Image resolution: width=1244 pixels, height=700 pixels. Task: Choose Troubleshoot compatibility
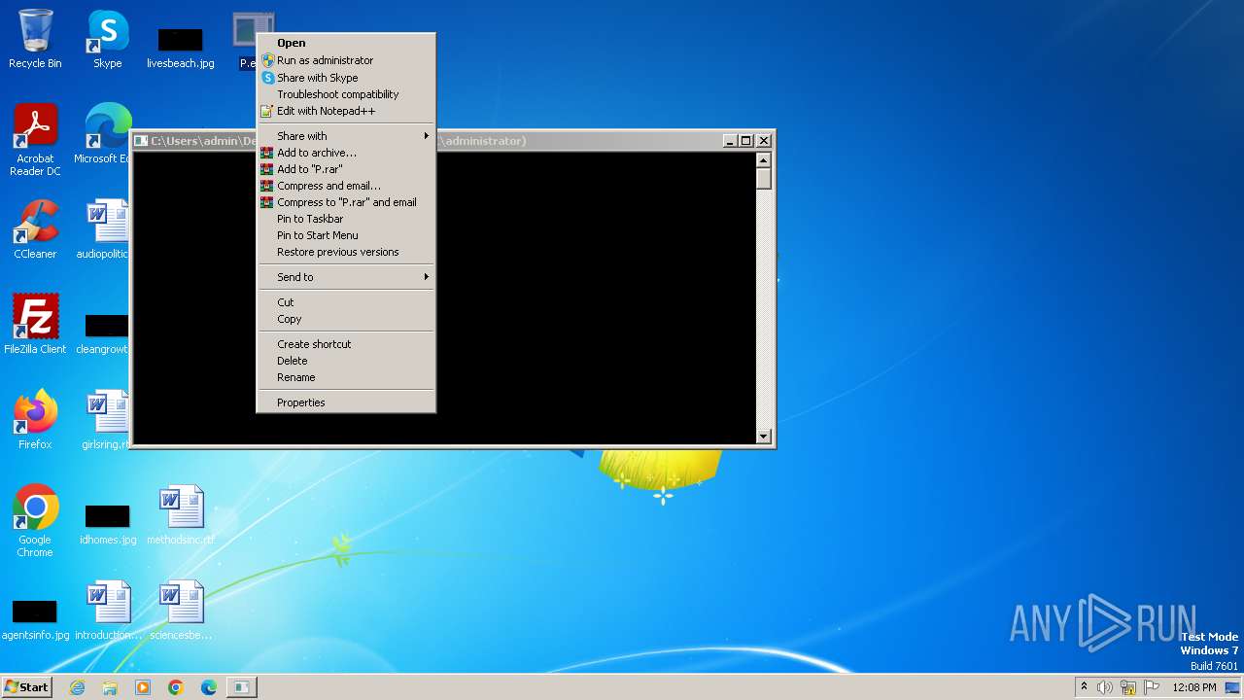(346, 94)
